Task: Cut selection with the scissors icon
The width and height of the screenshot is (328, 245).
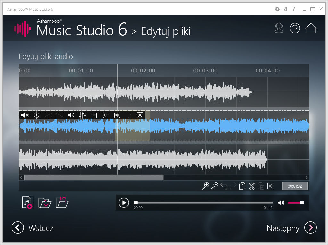Action: point(252,186)
